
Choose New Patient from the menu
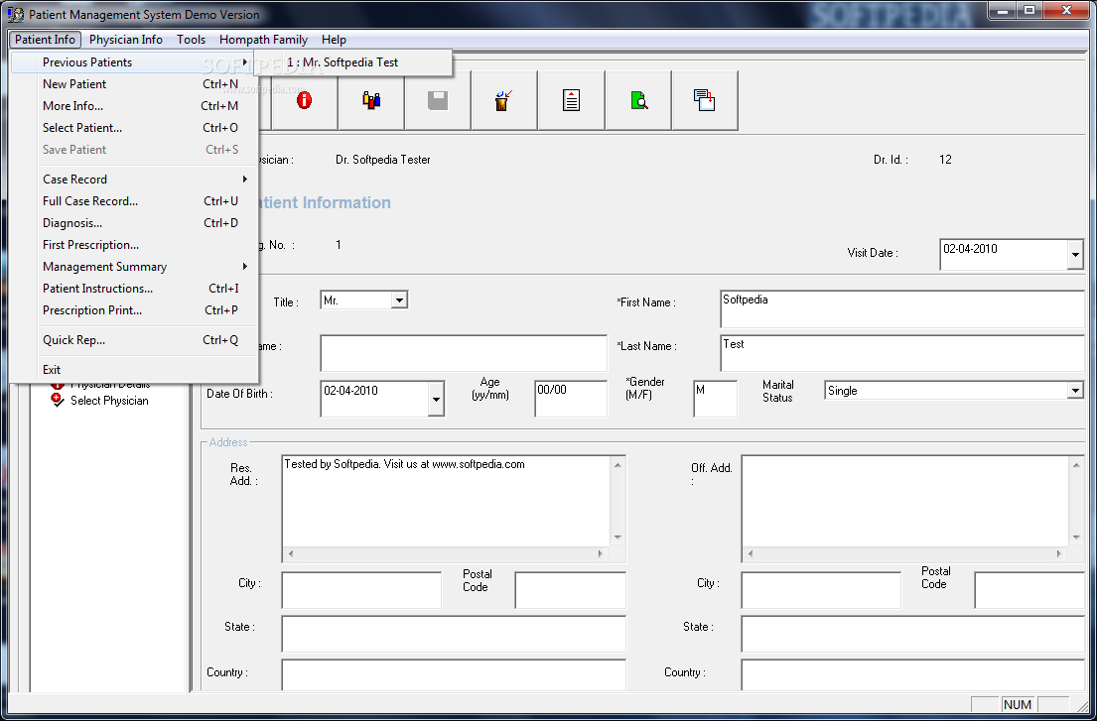tap(134, 84)
